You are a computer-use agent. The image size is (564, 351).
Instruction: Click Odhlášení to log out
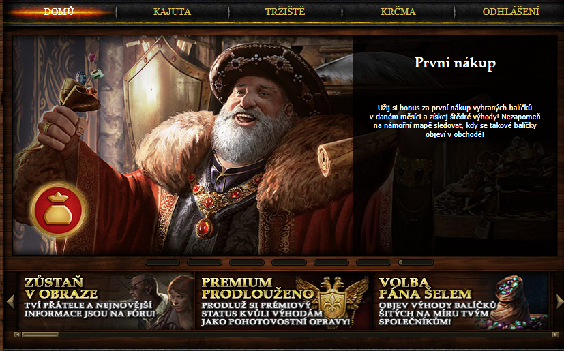click(x=511, y=12)
